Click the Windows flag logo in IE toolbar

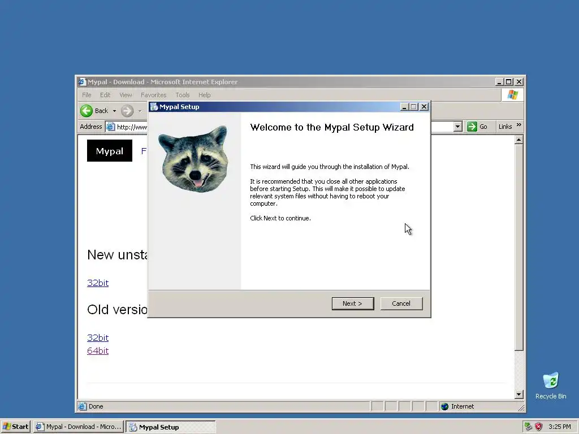tap(512, 95)
